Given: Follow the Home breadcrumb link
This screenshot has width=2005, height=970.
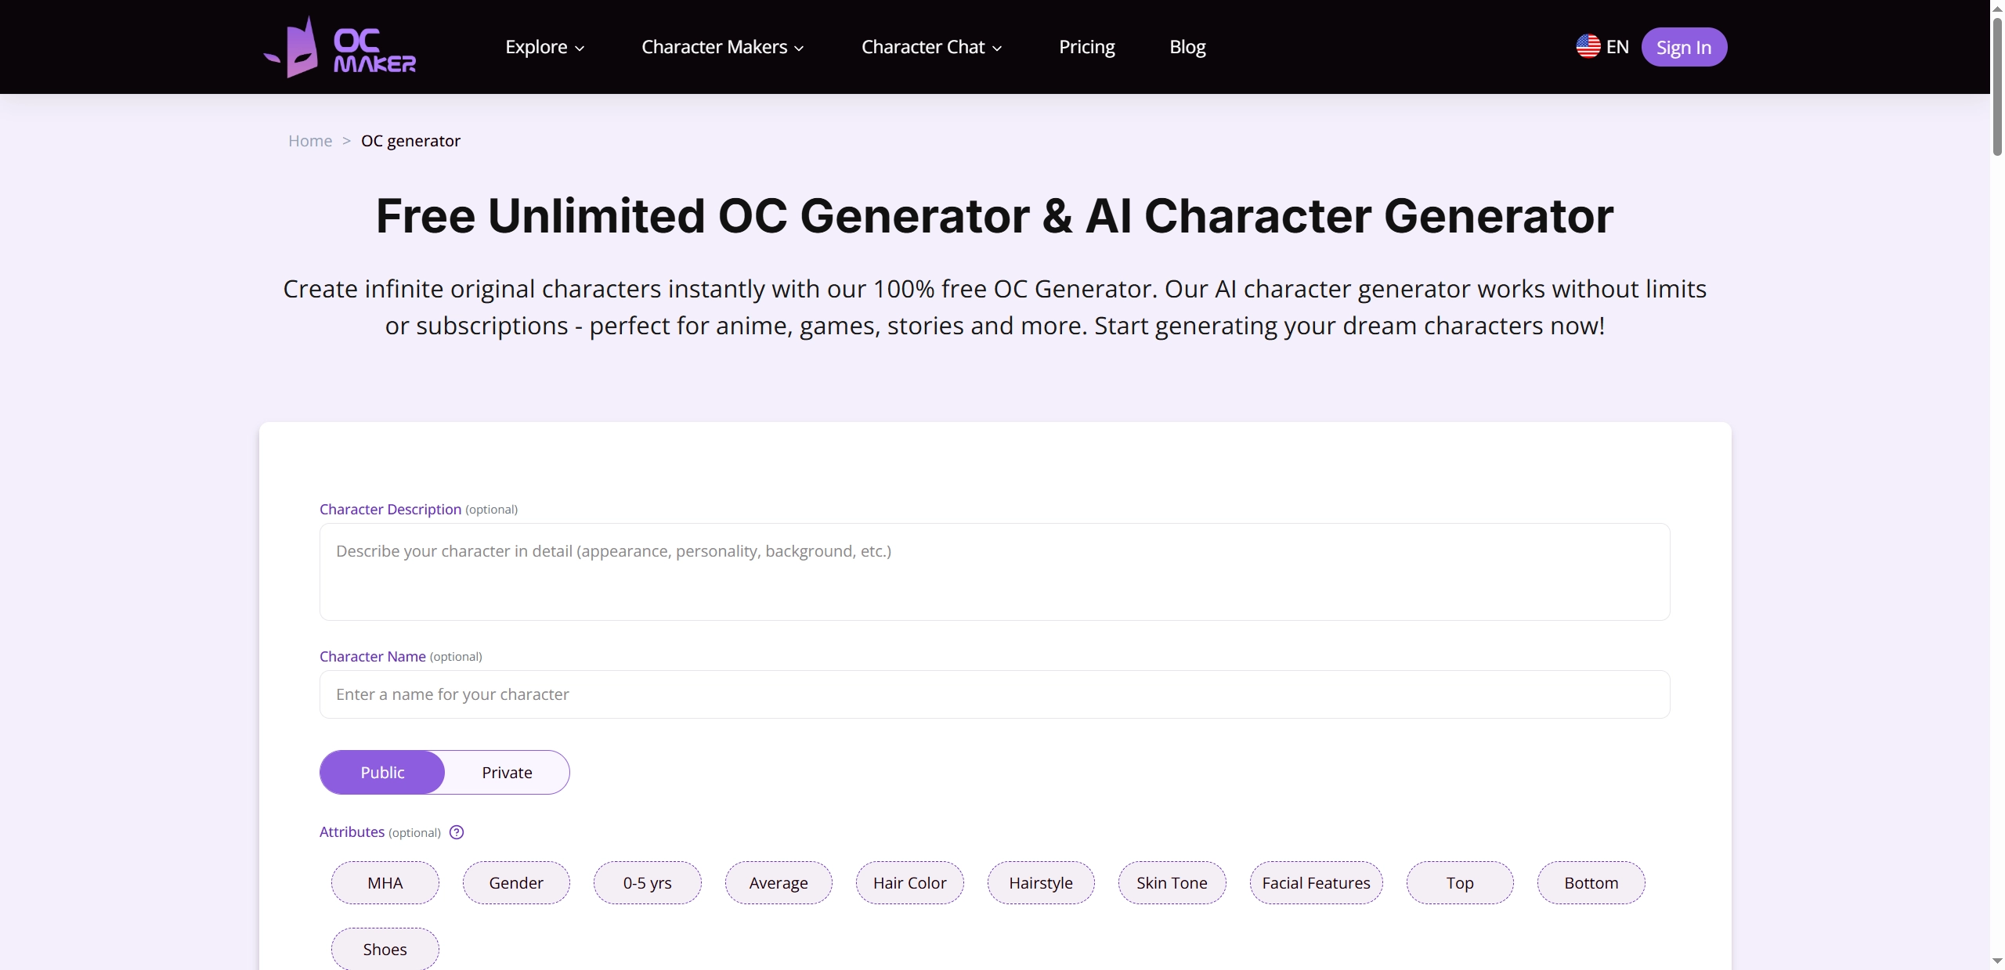Looking at the screenshot, I should (x=310, y=141).
